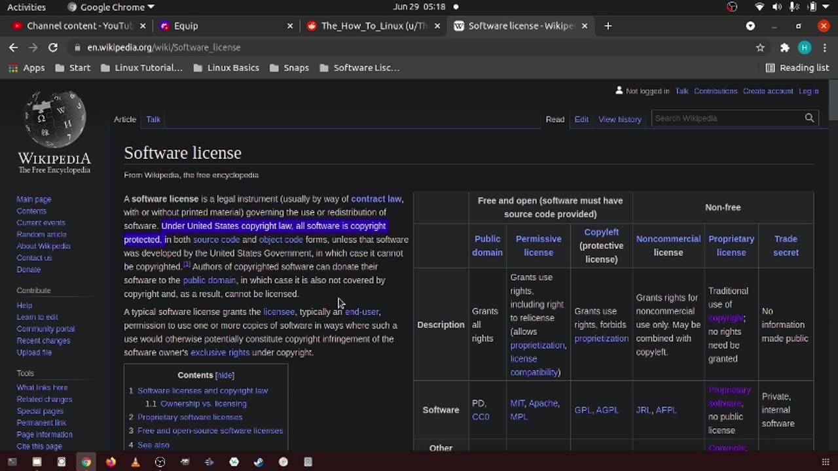838x471 pixels.
Task: Click the Wikipedia globe logo
Action: 54,120
